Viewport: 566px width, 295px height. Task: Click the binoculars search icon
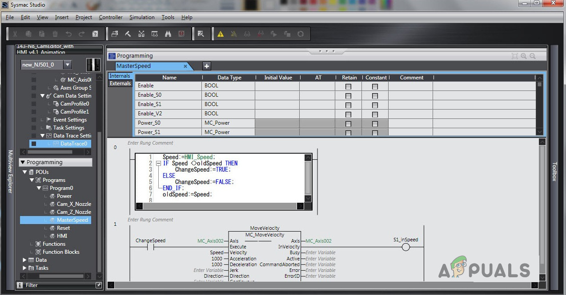click(168, 34)
